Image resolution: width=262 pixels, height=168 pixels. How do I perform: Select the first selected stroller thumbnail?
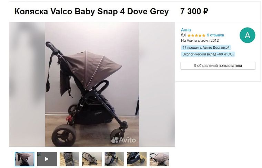[x=24, y=159]
